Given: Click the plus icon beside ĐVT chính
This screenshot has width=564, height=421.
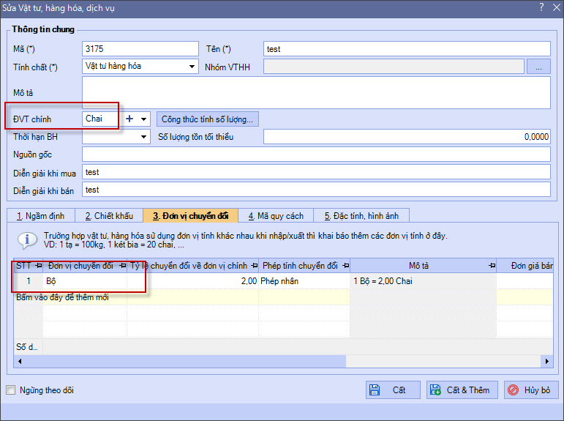Looking at the screenshot, I should point(129,119).
